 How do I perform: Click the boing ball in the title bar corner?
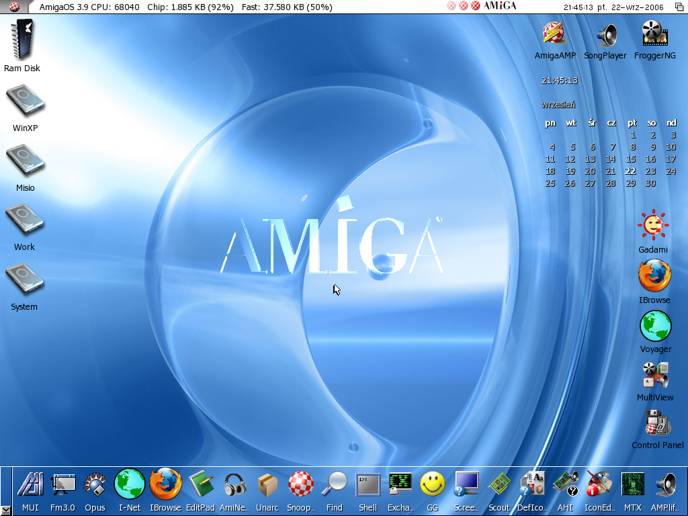pos(14,7)
